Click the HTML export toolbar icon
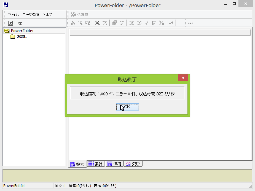This screenshot has width=255, height=191. point(122,23)
